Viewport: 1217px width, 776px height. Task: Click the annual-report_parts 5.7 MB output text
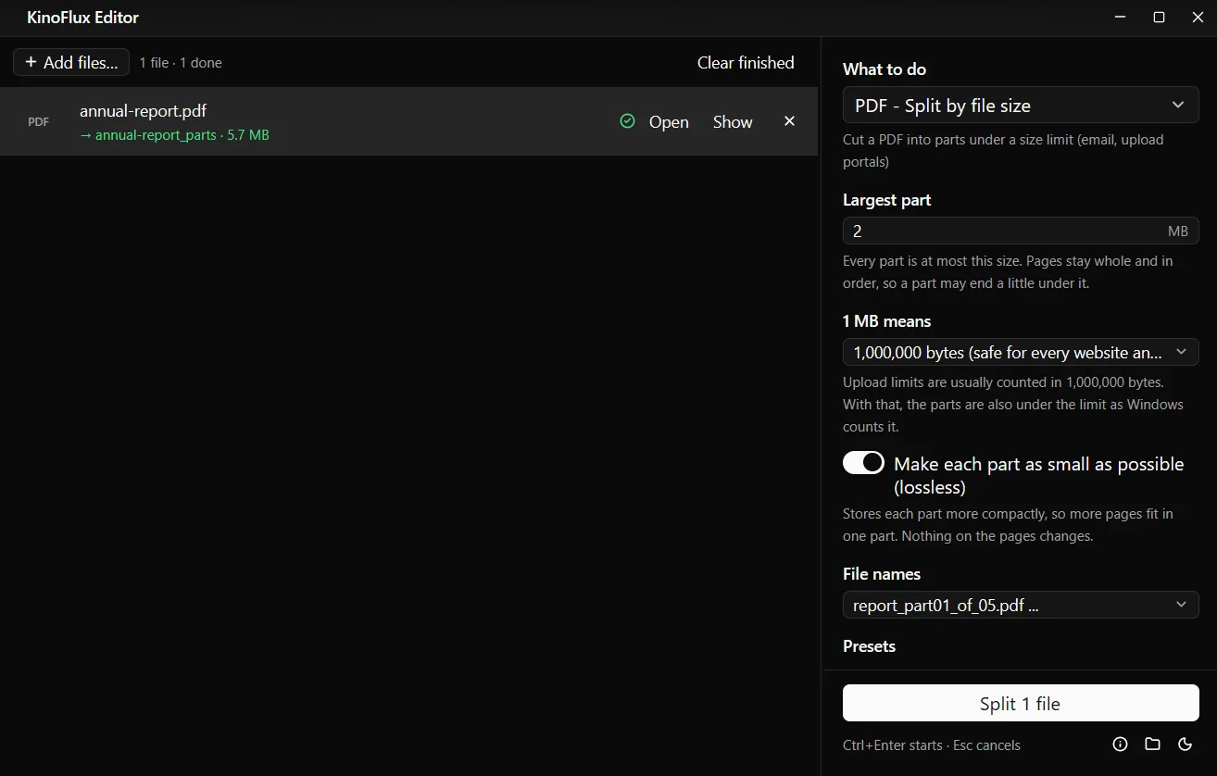pos(174,135)
